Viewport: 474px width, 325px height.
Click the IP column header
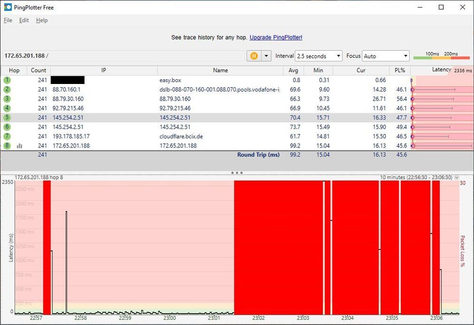pos(104,70)
